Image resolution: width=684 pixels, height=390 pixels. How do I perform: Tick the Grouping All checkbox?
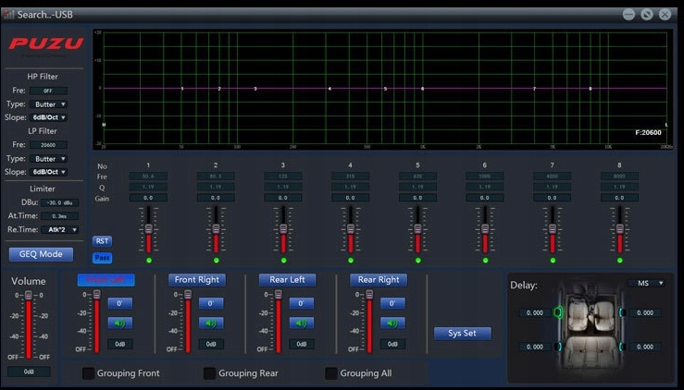(x=331, y=373)
